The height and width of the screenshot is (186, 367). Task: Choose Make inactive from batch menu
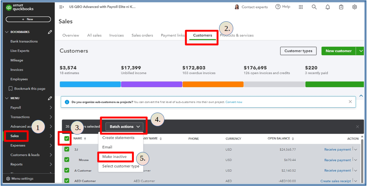(114, 157)
